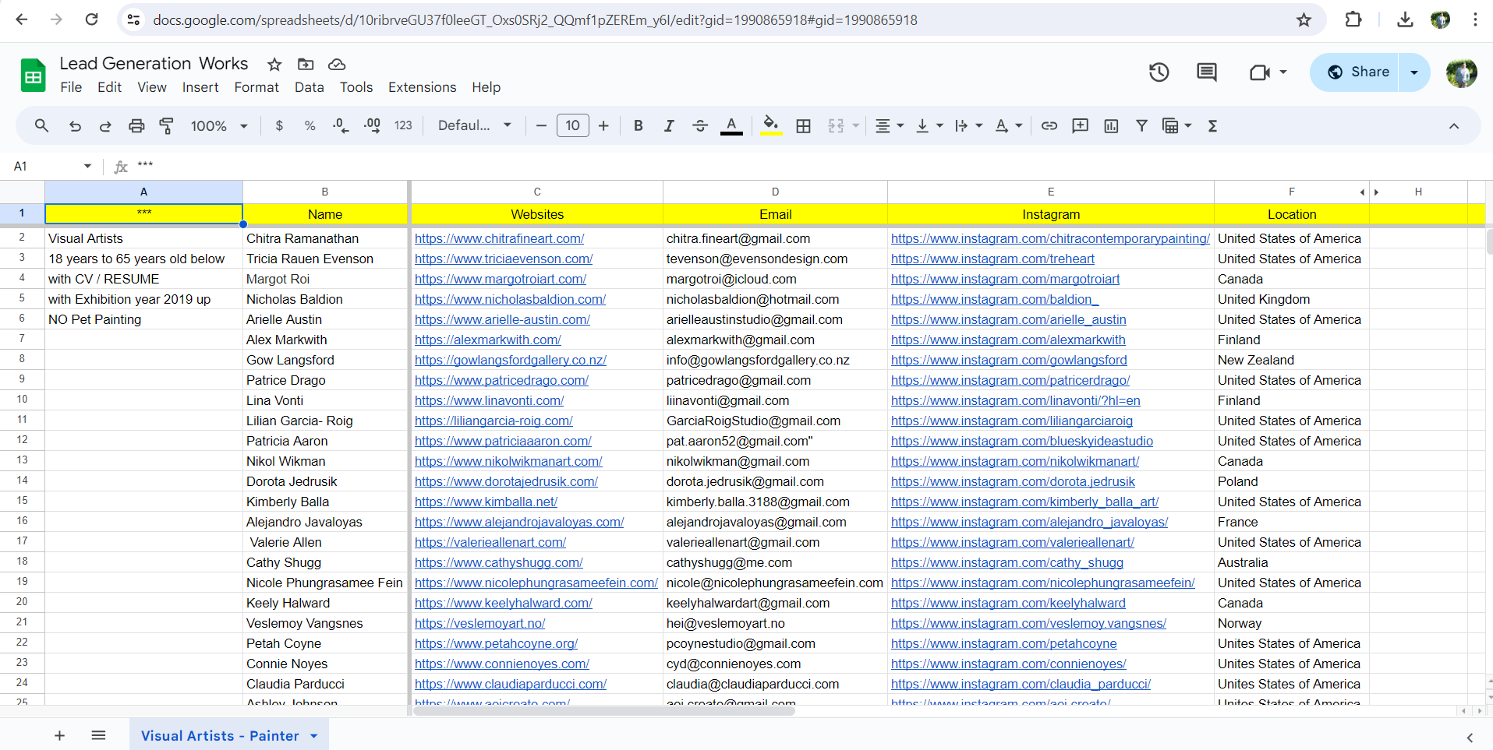Open the fill color picker

tap(770, 126)
